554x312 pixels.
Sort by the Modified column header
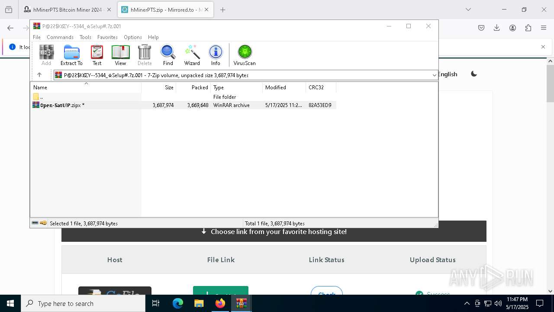point(284,88)
